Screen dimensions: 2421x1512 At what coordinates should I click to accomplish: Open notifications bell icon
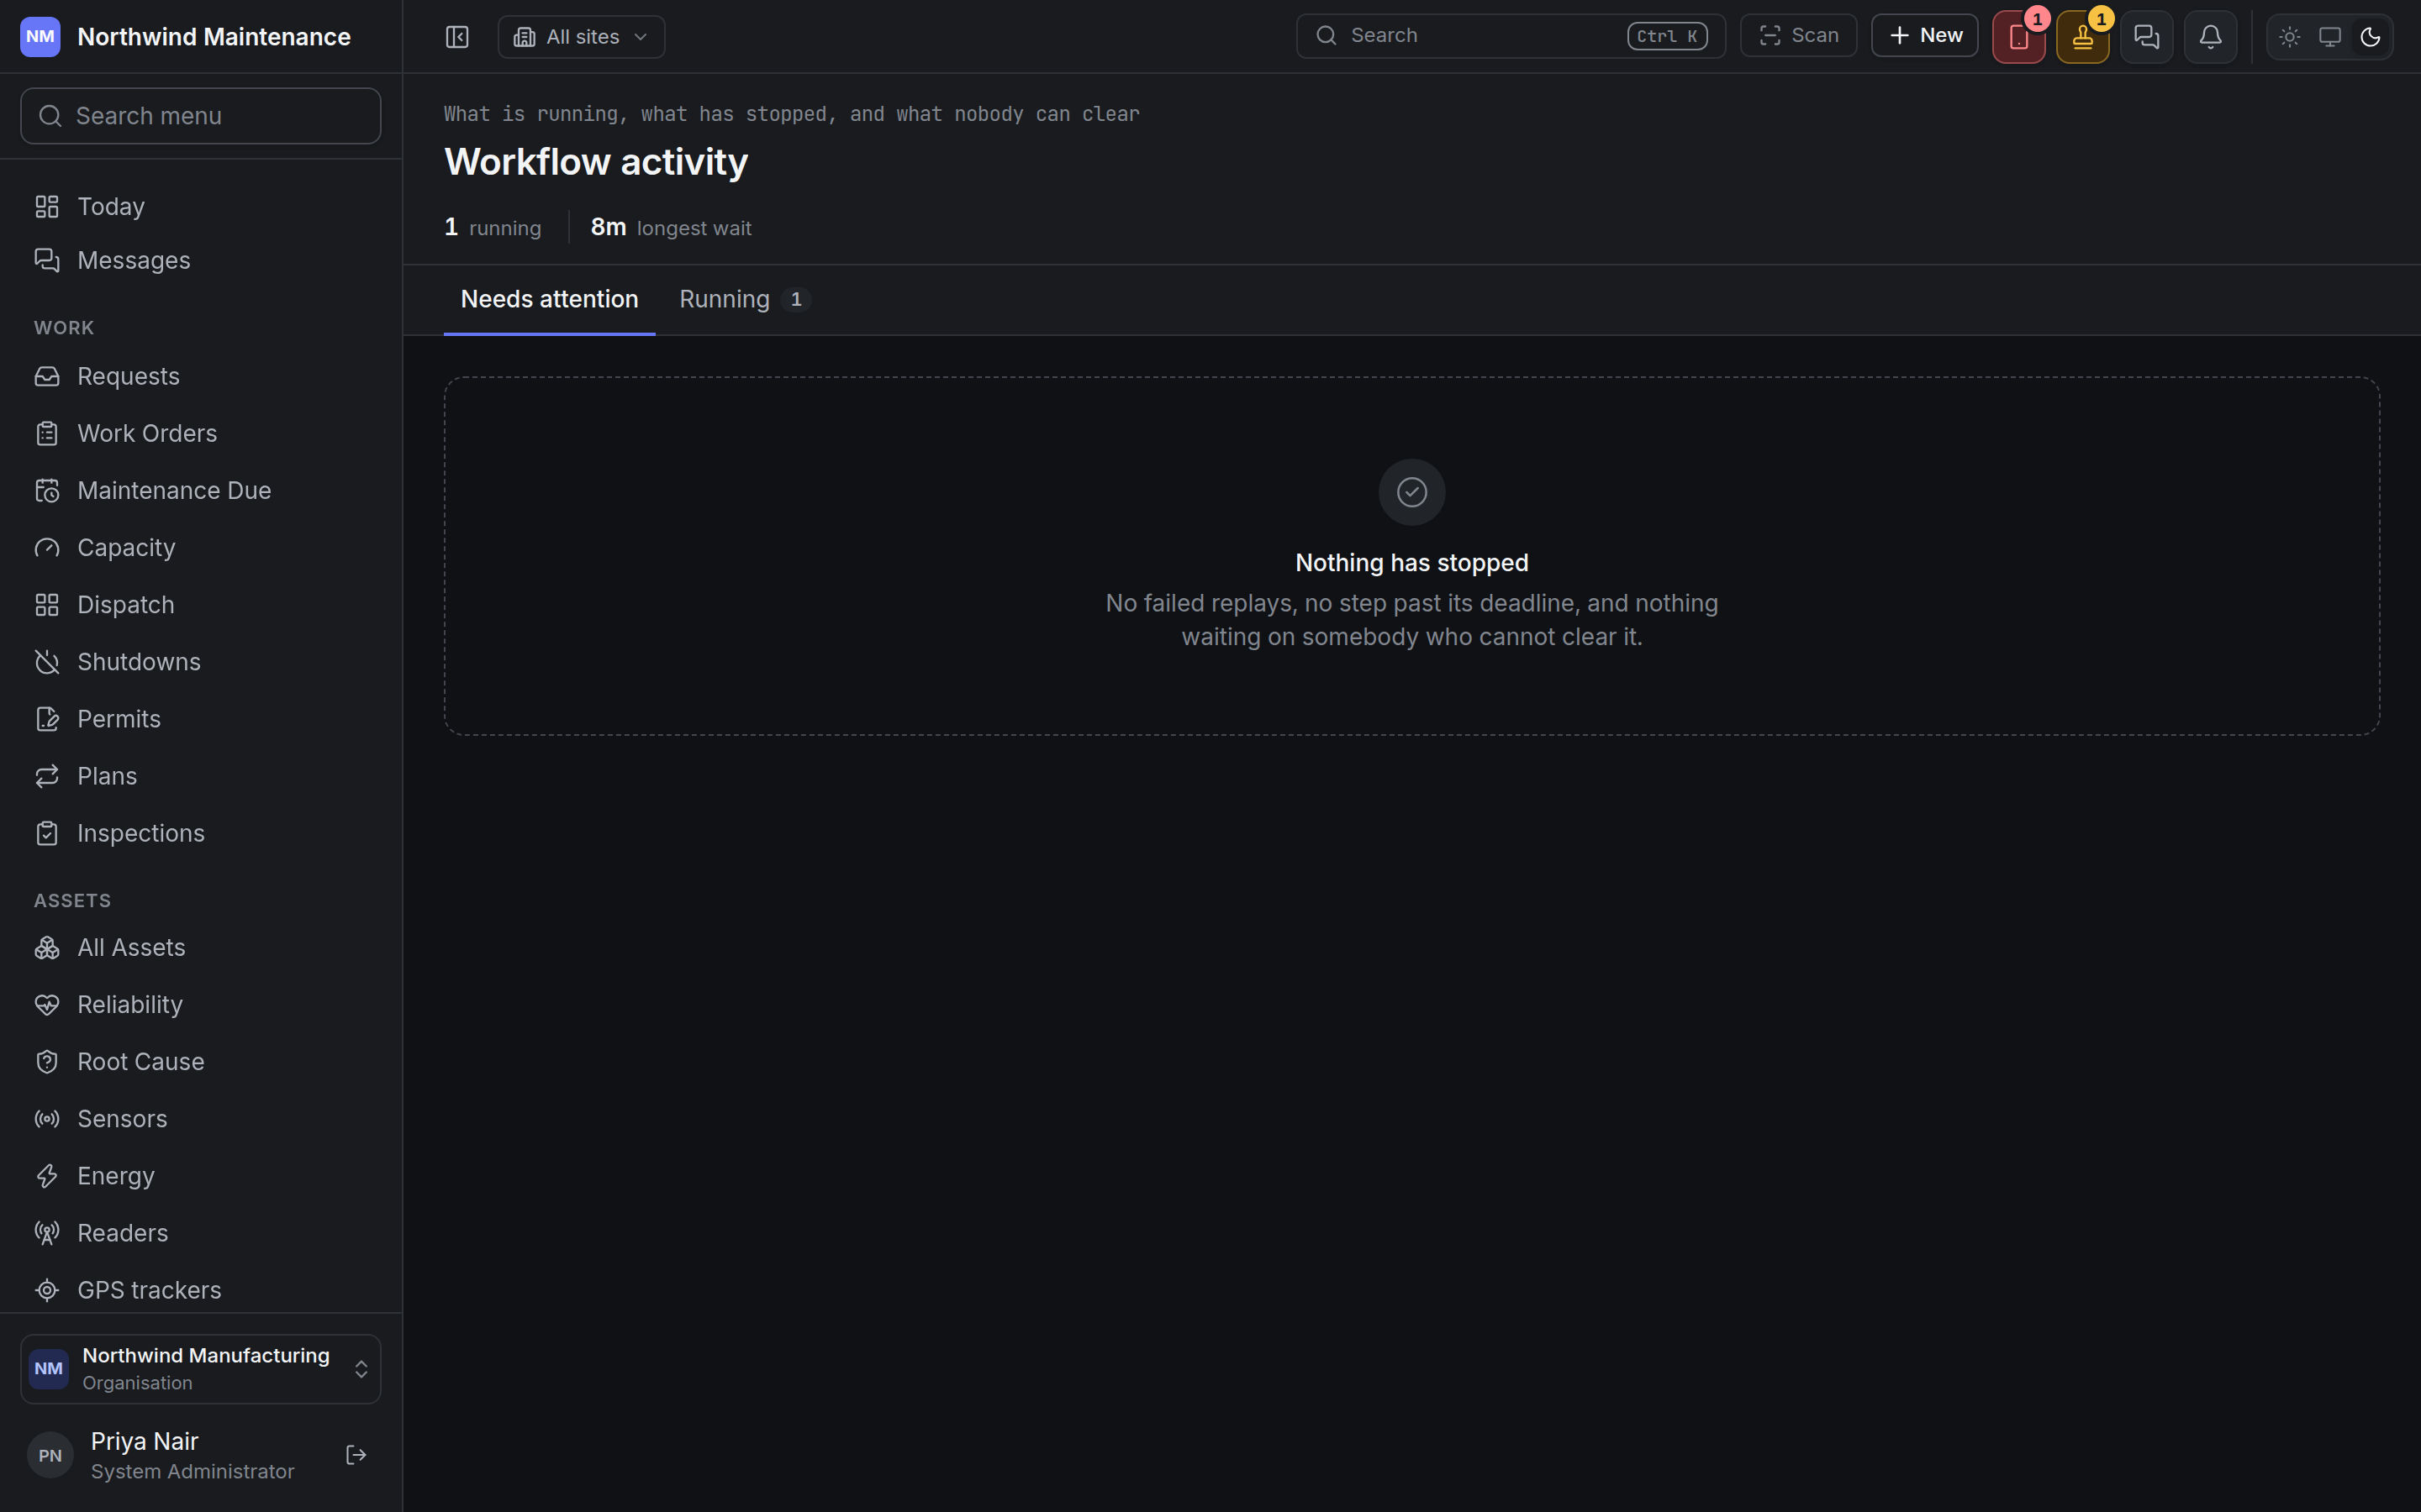coord(2211,37)
